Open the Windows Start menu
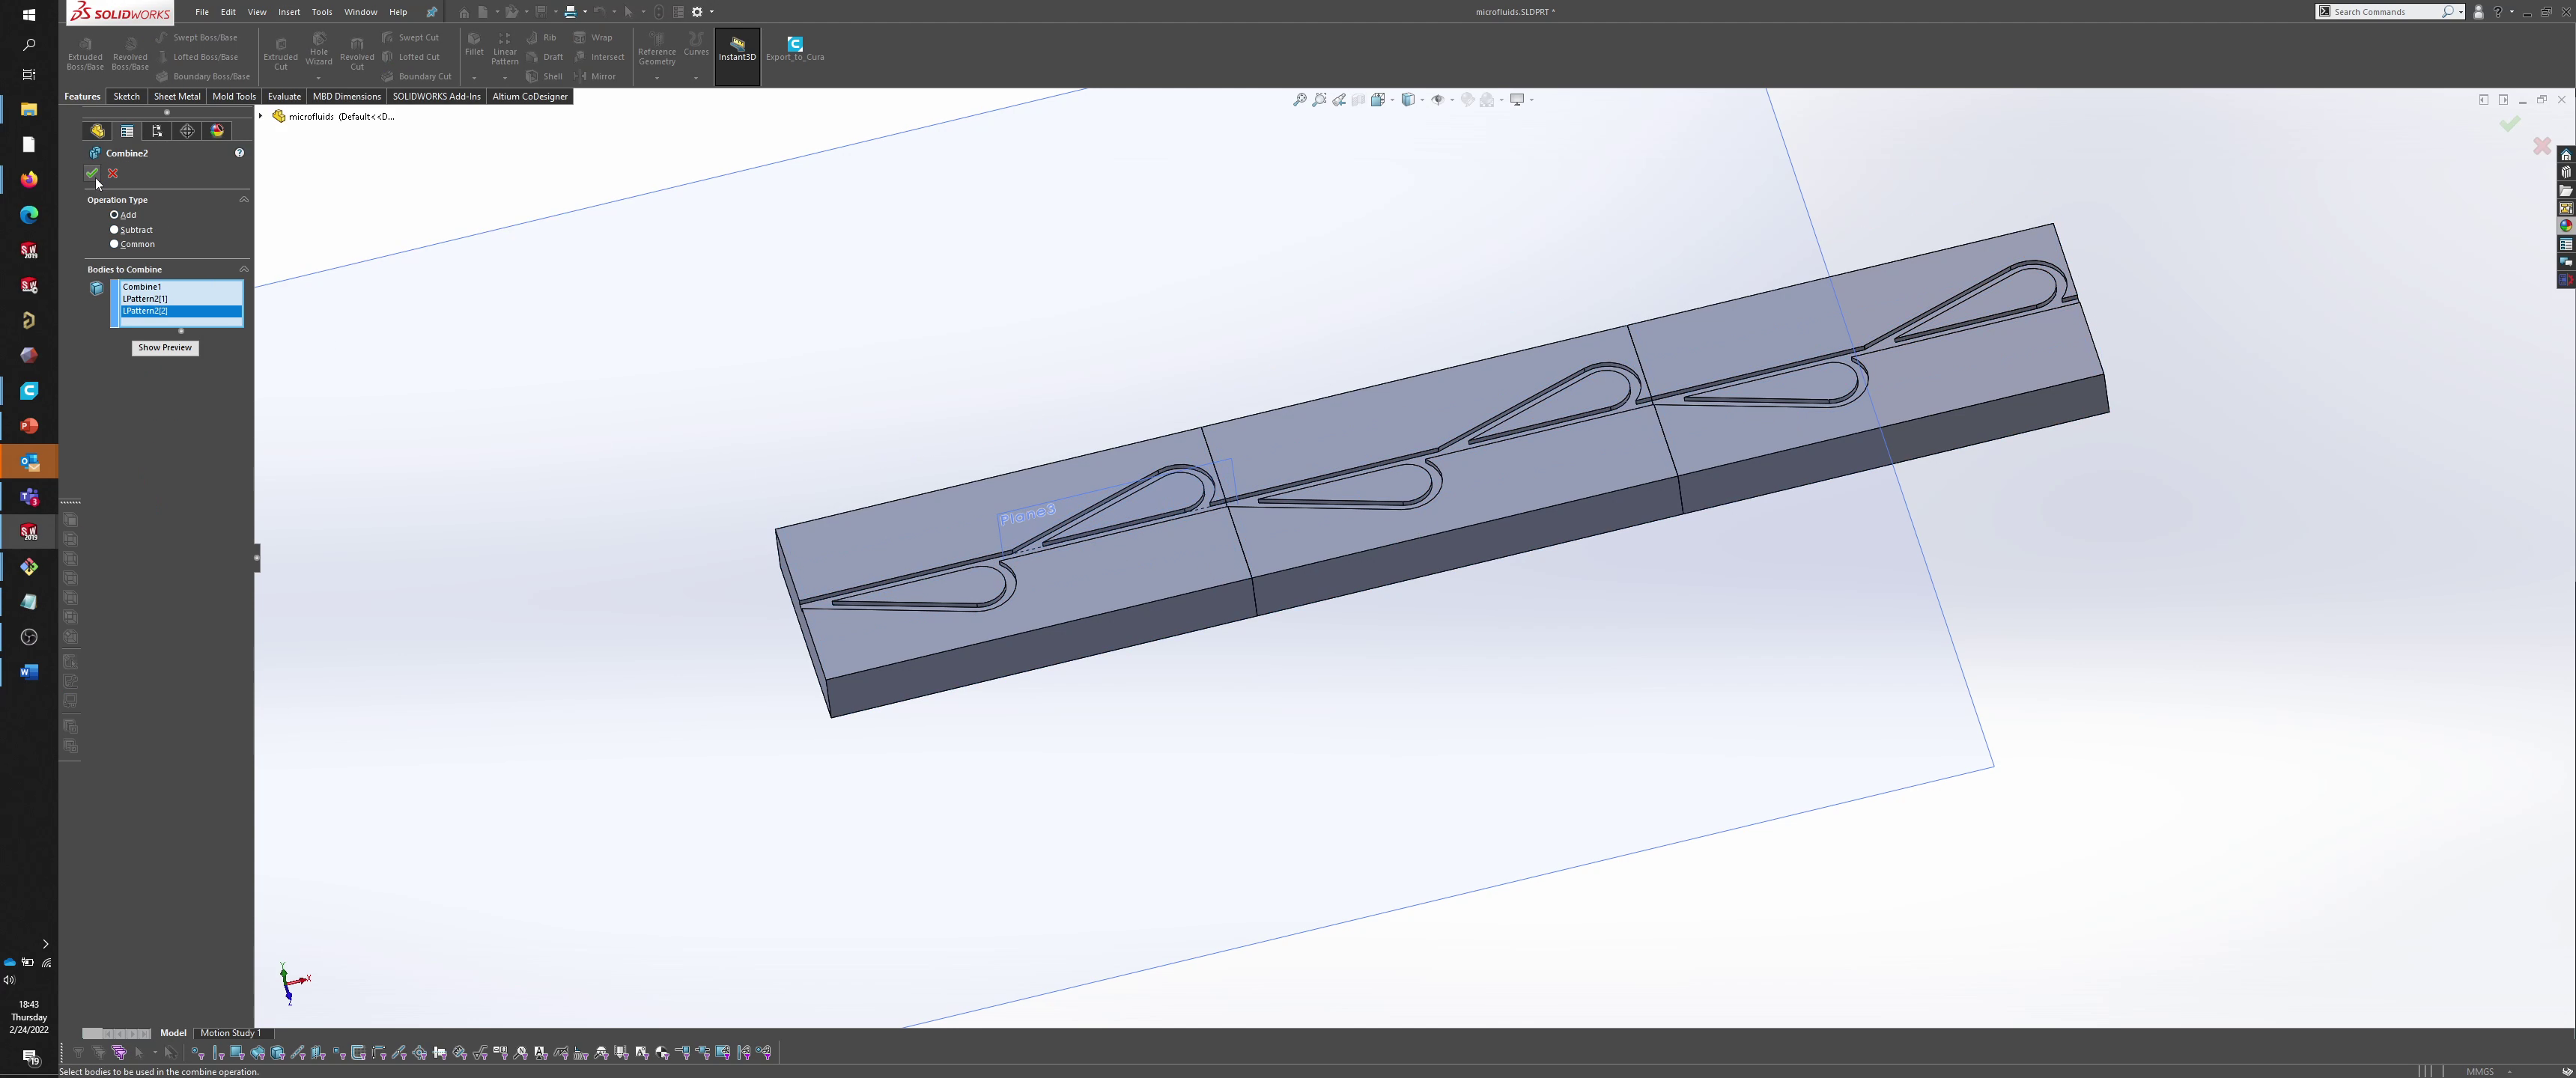 coord(29,15)
